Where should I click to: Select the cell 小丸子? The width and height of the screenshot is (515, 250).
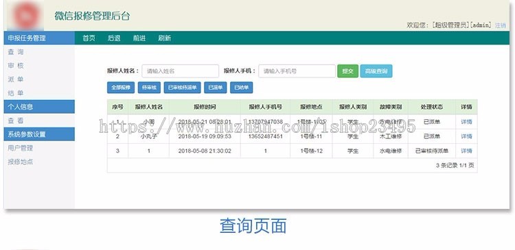(149, 136)
